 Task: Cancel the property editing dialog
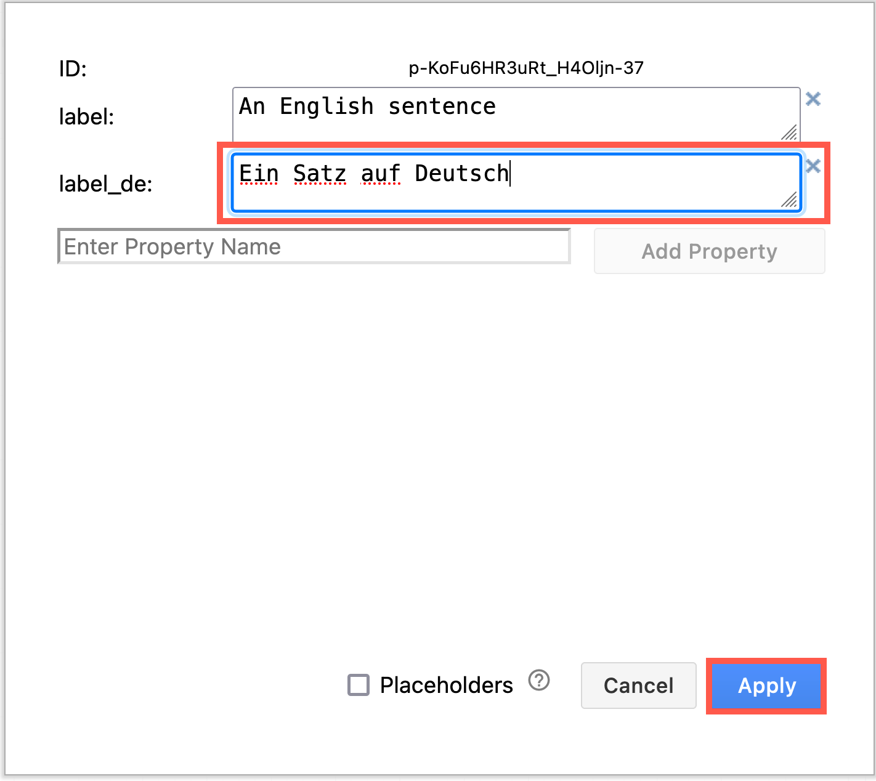coord(638,686)
